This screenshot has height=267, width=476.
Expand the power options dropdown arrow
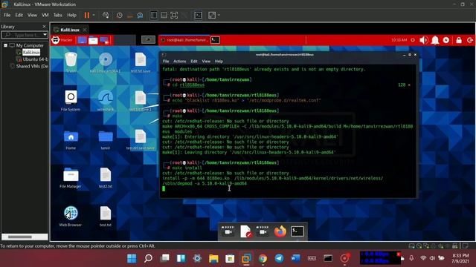94,15
